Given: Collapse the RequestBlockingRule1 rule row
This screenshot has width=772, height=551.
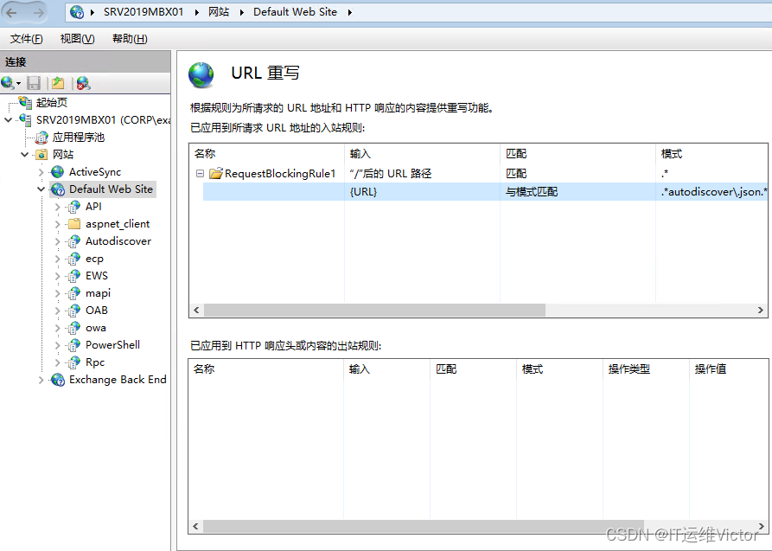Looking at the screenshot, I should pos(200,173).
